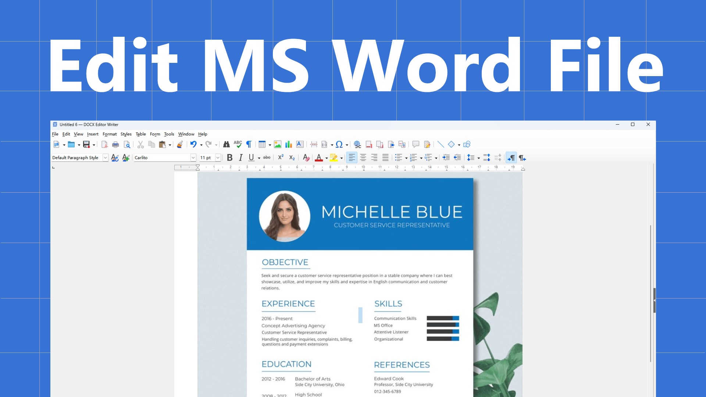
Task: Click the Increase Indent icon
Action: coord(446,158)
